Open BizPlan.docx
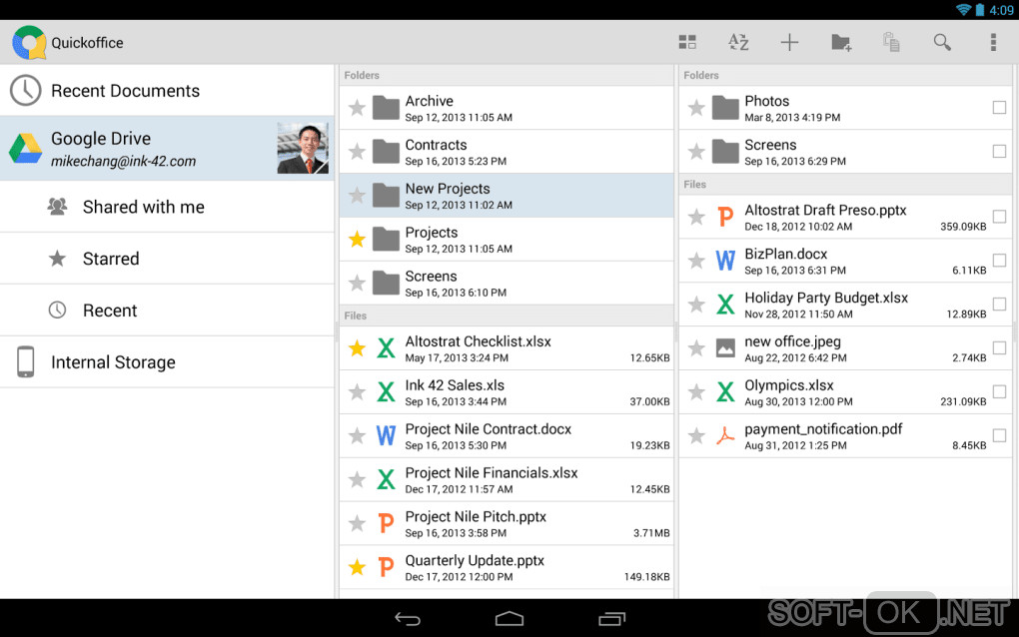This screenshot has width=1019, height=637. (845, 261)
